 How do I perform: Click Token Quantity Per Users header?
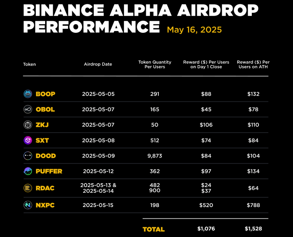155,64
